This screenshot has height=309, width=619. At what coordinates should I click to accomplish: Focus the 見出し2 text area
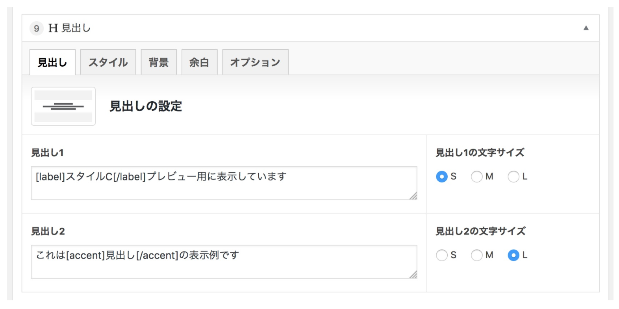click(224, 262)
